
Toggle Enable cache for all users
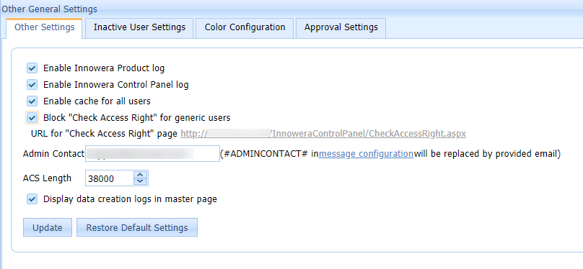coord(32,101)
